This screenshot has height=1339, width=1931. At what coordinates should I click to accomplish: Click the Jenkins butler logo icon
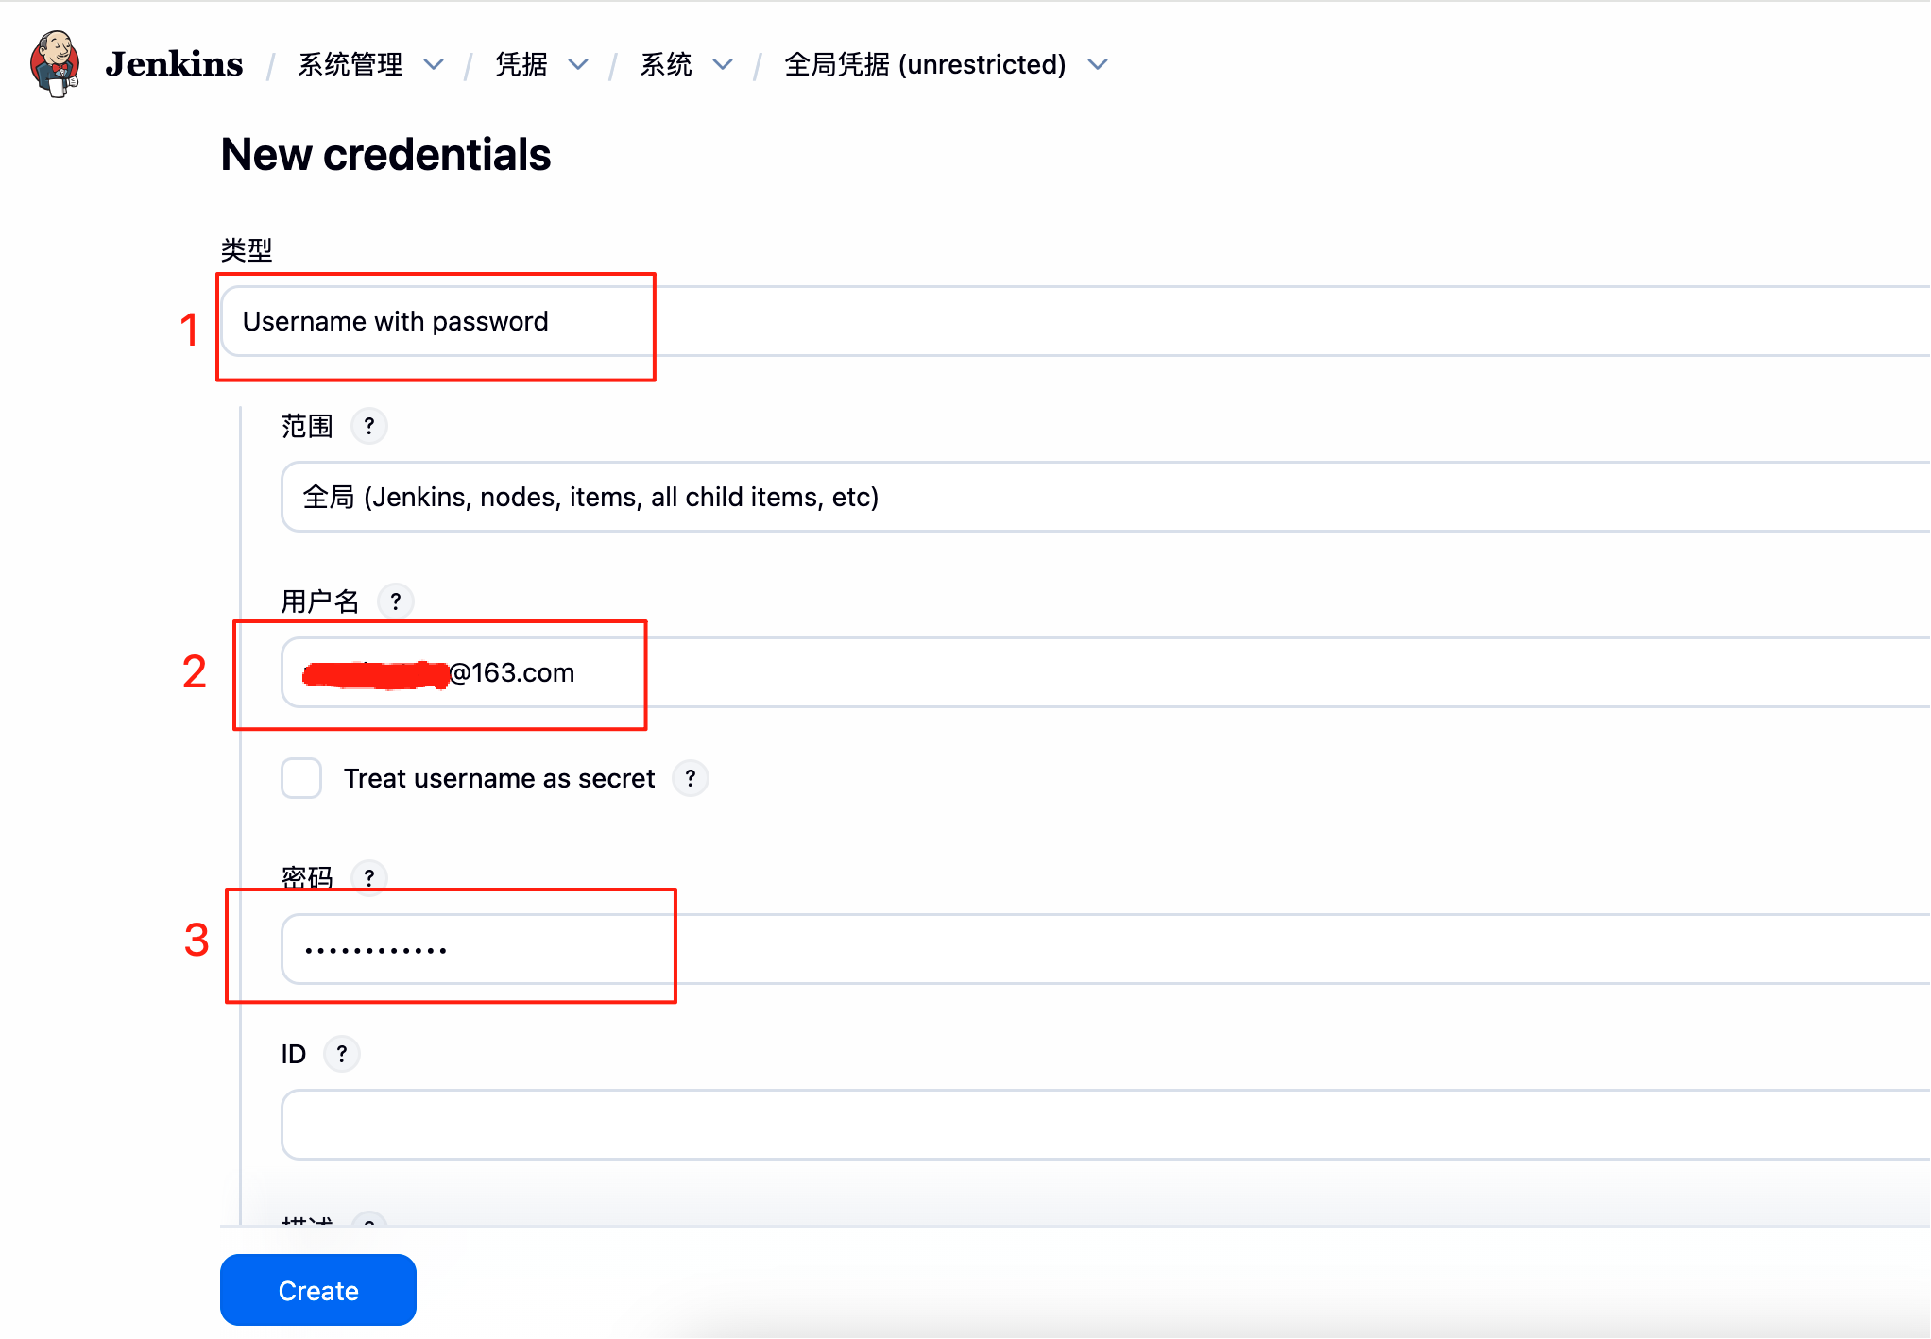[55, 64]
